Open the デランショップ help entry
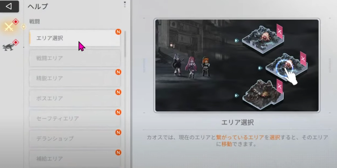The image size is (337, 168). (75, 139)
